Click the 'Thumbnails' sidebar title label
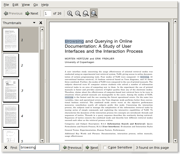 point(12,23)
